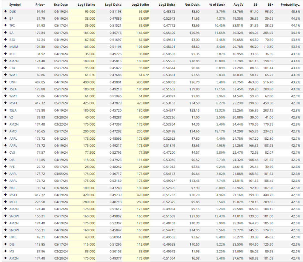303x262 pixels.
Task: Click the % of Stock column header
Action: click(217, 5)
